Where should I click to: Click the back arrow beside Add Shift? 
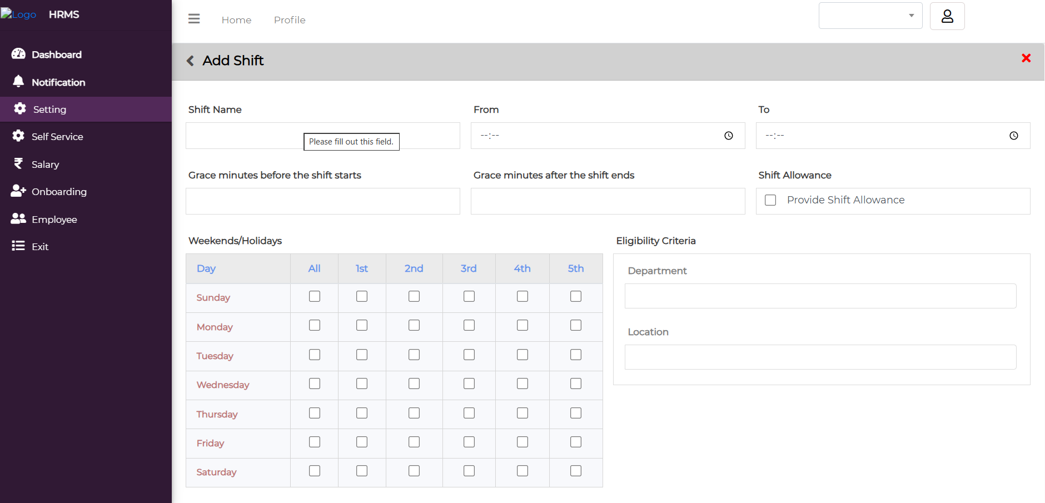[x=190, y=61]
